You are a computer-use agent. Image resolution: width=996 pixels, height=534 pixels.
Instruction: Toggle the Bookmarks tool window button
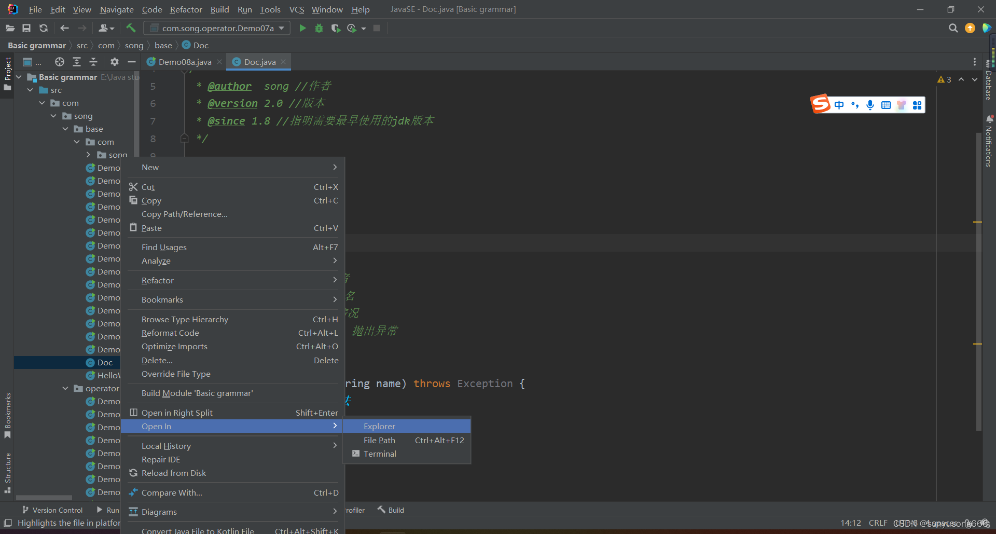point(7,416)
